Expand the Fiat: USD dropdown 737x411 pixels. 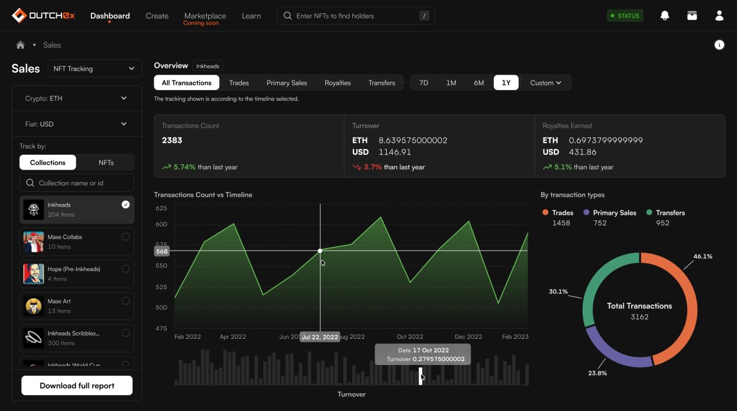click(77, 124)
